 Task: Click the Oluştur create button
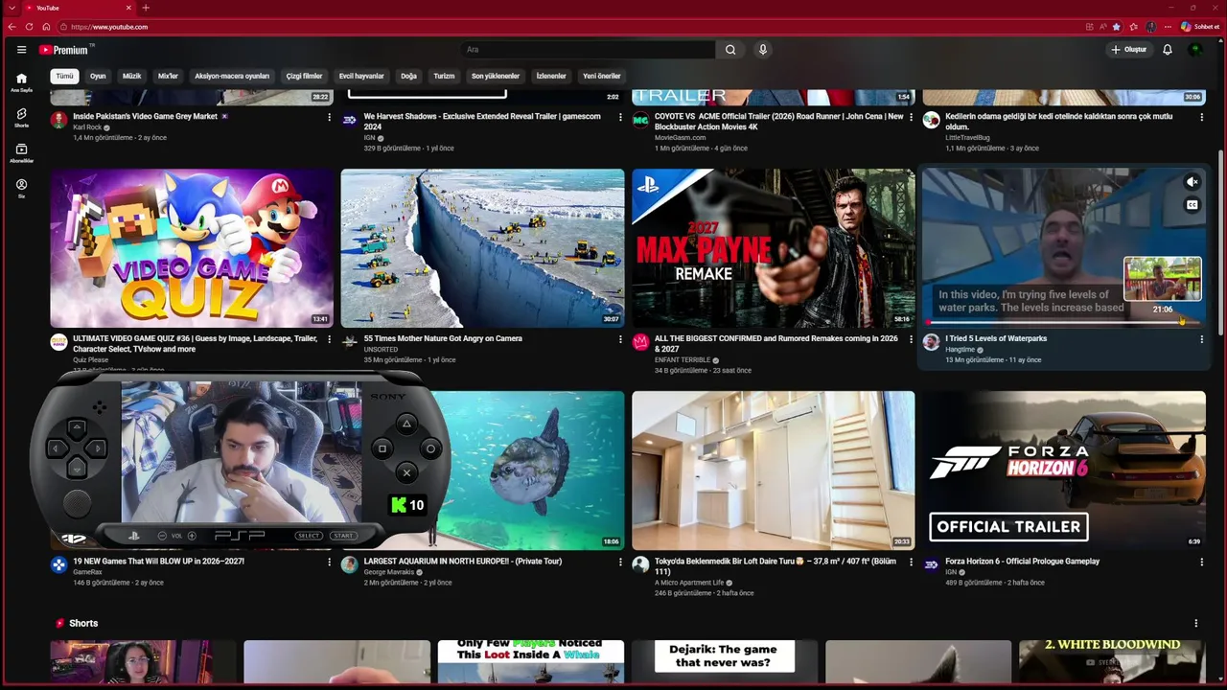coord(1129,50)
